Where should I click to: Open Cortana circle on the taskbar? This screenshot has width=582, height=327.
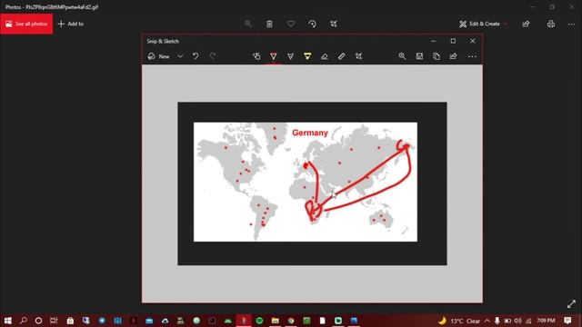coord(38,321)
